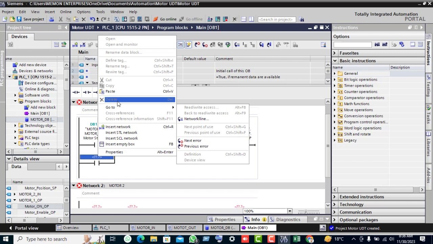Screen dimensions: 433x244
Task: Select PLC tags in the project tree
Action: (32, 138)
